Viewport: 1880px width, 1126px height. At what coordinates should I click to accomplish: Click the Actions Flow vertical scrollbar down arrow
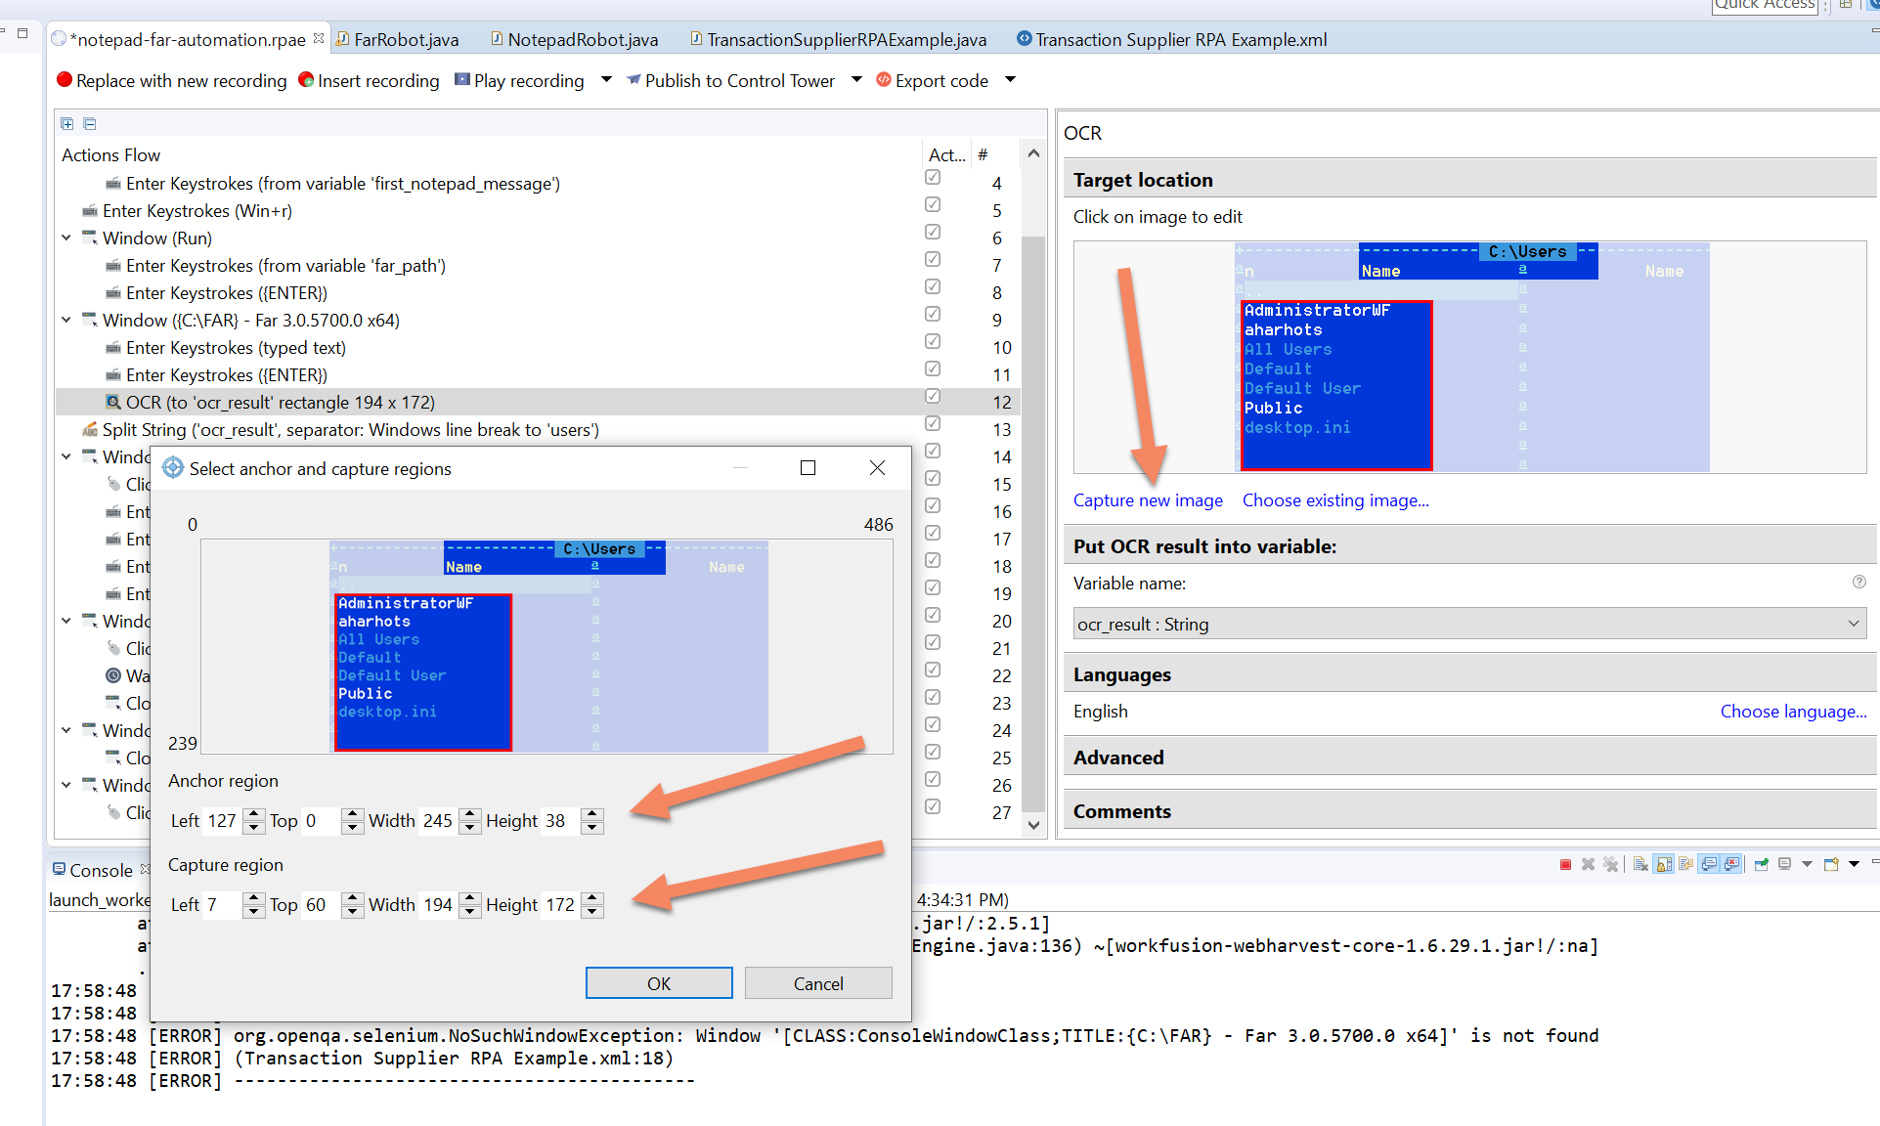[1033, 825]
